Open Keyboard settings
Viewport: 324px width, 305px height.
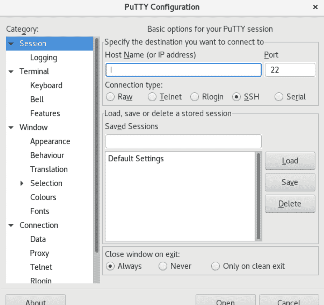(x=46, y=85)
